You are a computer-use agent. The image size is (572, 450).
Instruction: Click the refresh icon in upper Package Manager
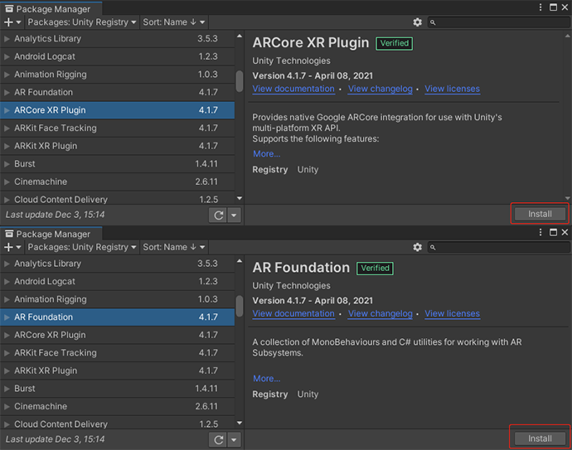click(x=218, y=215)
